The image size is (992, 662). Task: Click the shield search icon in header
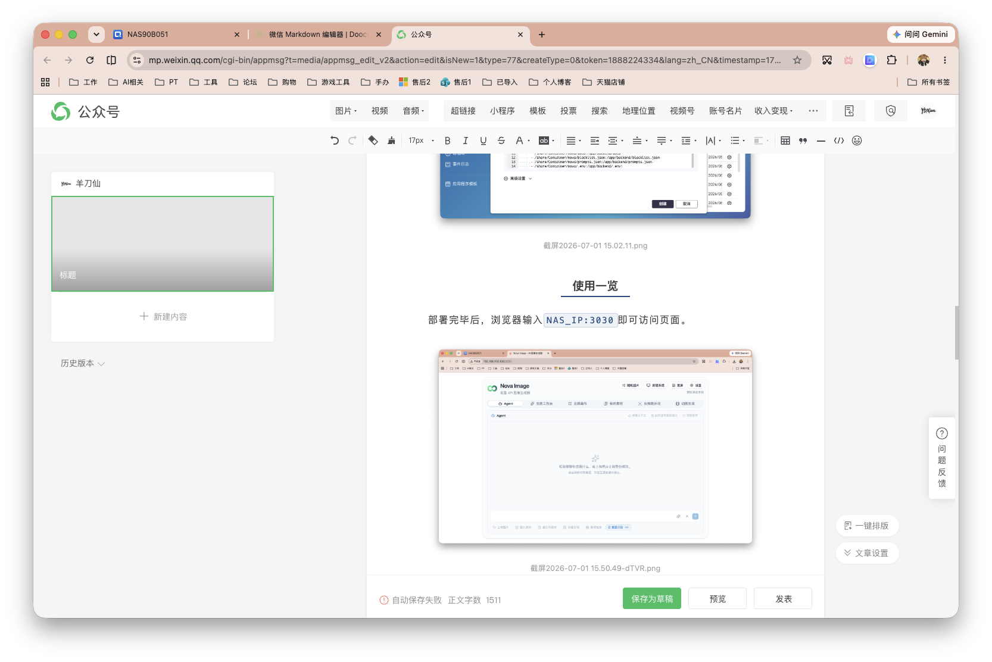point(891,111)
